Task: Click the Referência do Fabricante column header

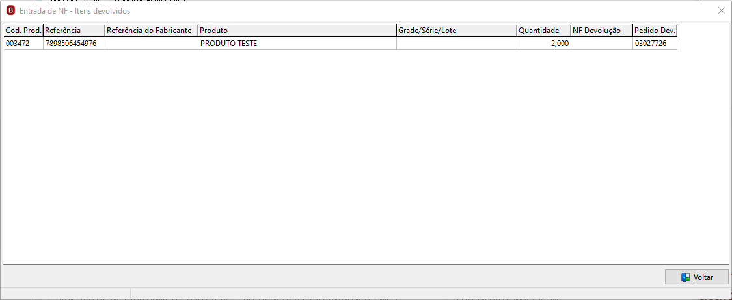Action: 152,31
